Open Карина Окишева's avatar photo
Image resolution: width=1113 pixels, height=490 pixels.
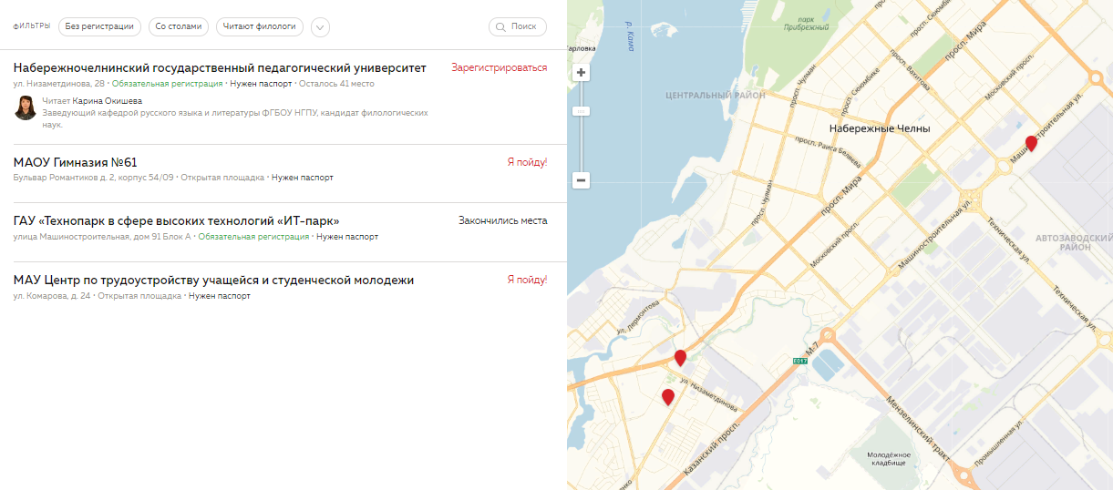pyautogui.click(x=26, y=107)
